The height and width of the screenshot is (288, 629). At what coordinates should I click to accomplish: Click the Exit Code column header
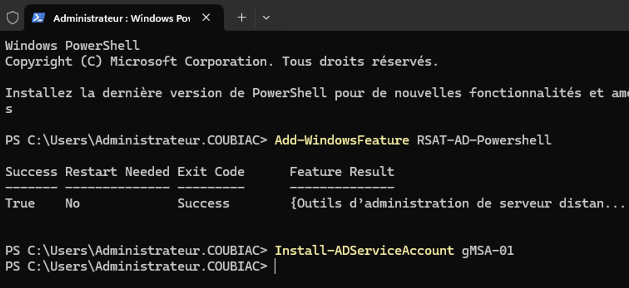210,172
